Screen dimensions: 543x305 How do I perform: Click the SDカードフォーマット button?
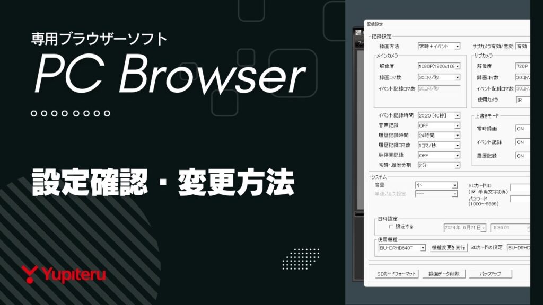[396, 274]
